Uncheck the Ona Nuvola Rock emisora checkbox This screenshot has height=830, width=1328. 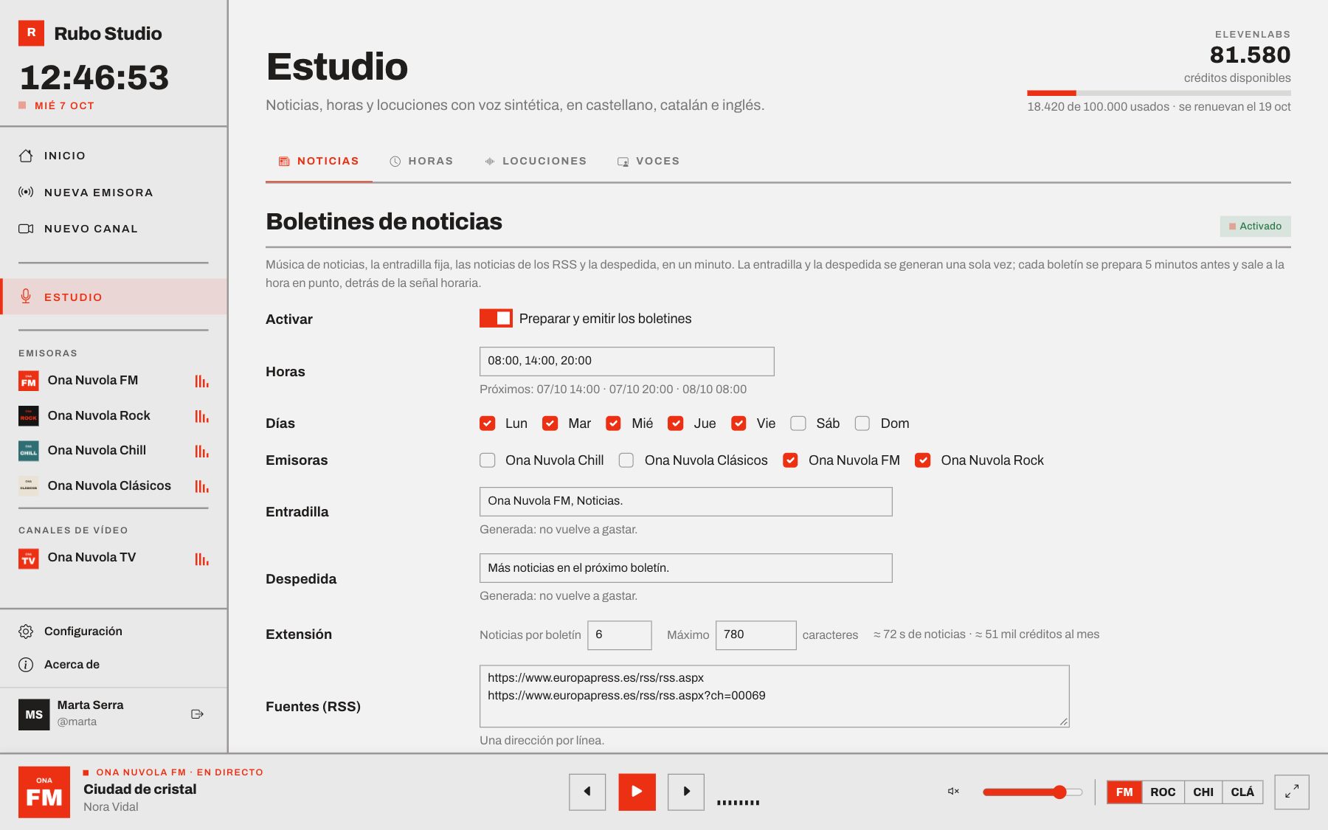[x=922, y=460]
